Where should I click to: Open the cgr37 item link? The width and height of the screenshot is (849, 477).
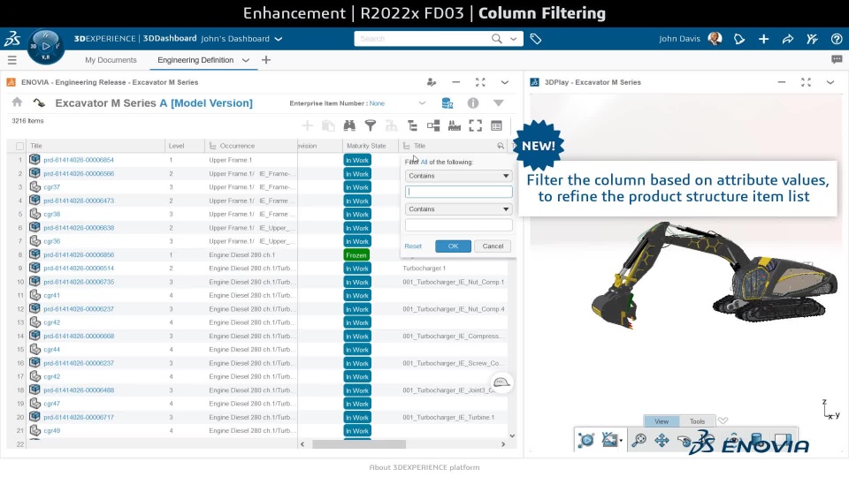click(x=52, y=187)
